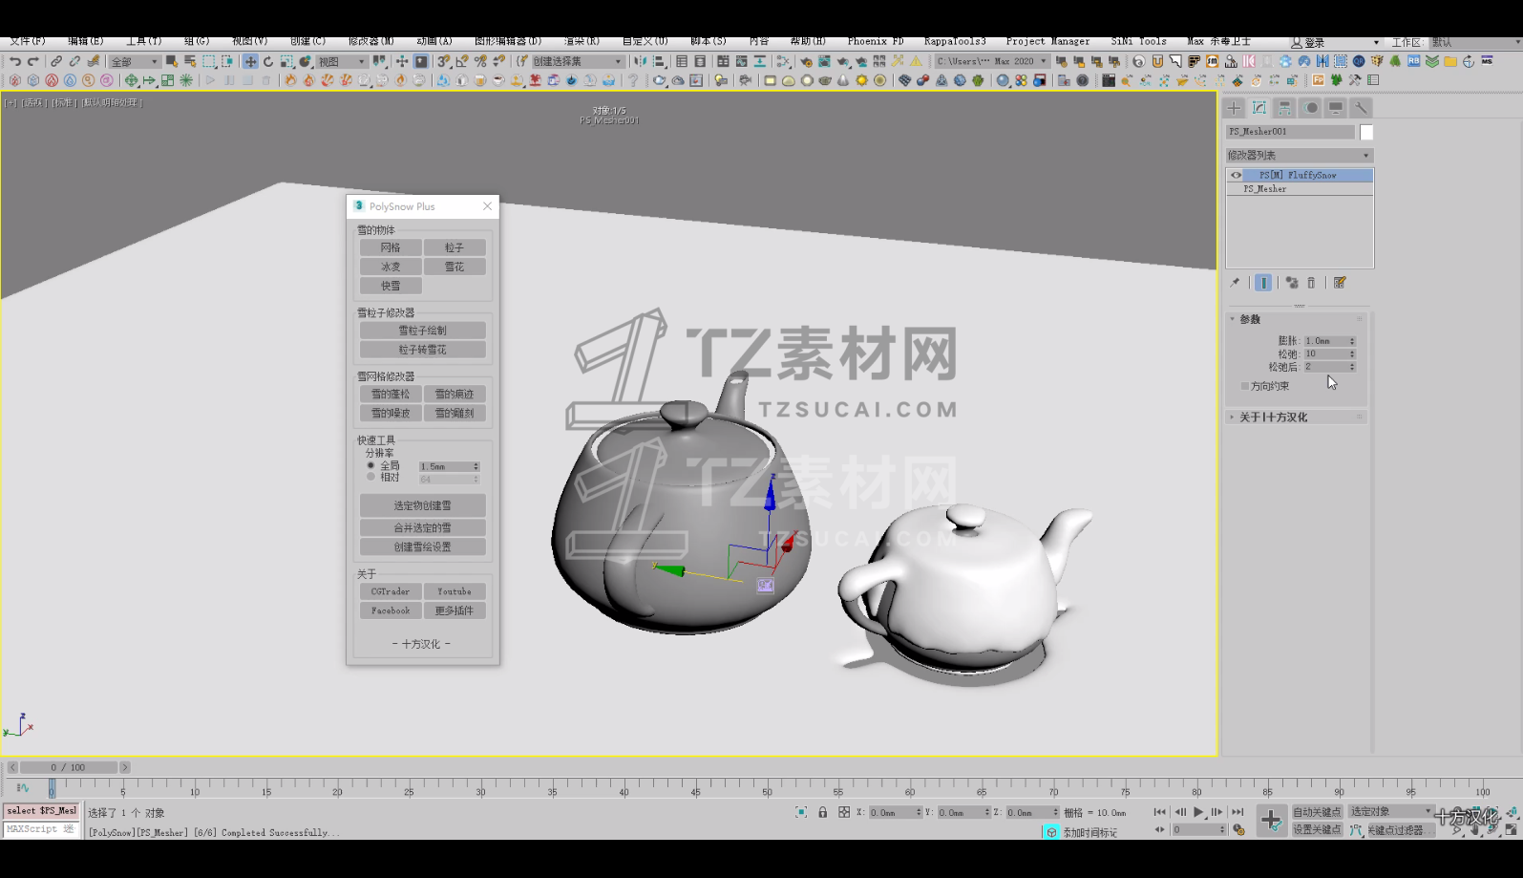
Task: Select the Select and Link chain icon
Action: 56,61
